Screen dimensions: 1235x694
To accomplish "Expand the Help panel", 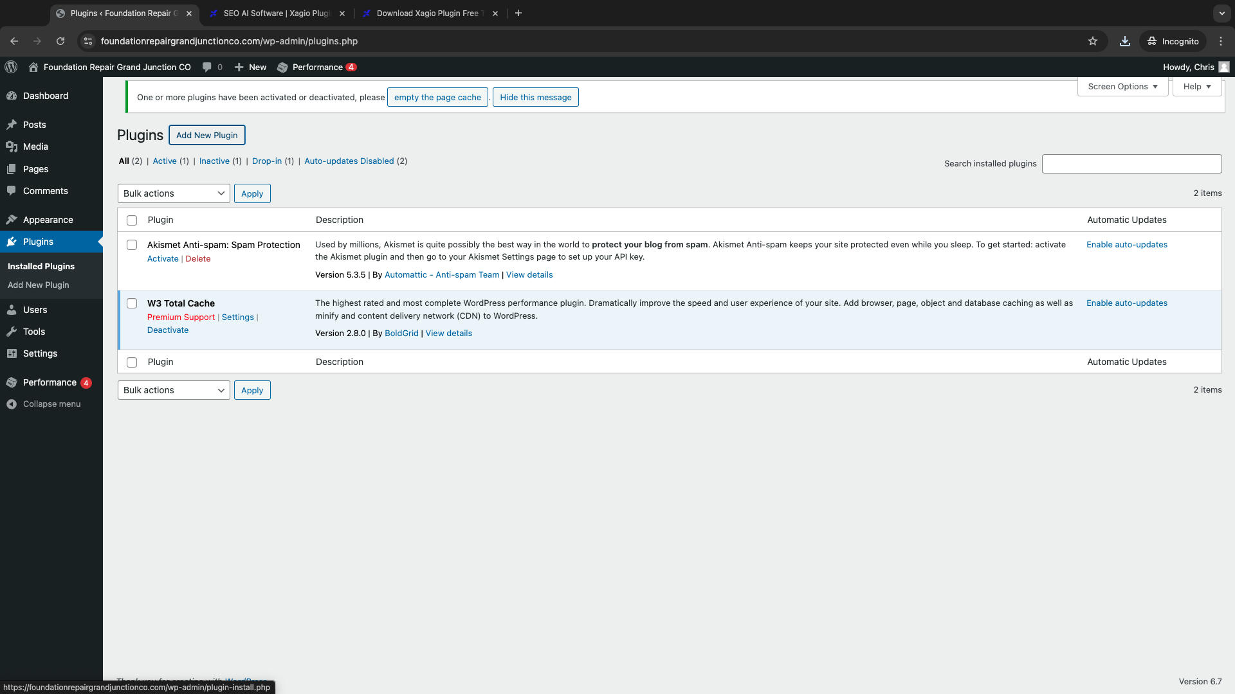I will coord(1197,87).
